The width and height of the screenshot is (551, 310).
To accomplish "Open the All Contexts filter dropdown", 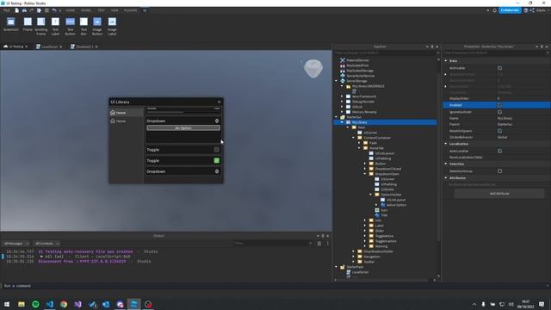I will [46, 244].
